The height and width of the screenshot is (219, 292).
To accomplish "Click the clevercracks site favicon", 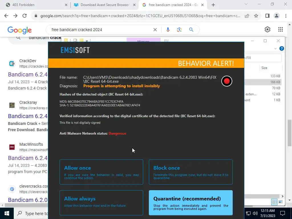I will [12, 189].
